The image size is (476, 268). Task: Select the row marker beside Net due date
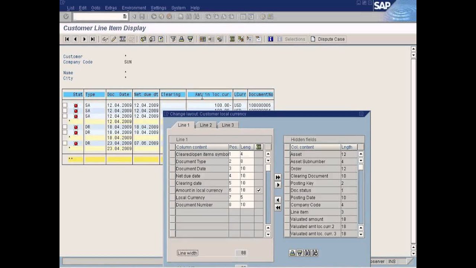pyautogui.click(x=172, y=176)
